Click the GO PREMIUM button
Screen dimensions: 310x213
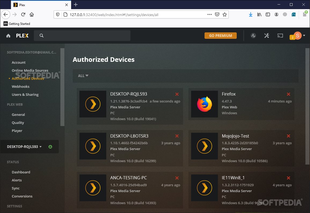(x=220, y=35)
